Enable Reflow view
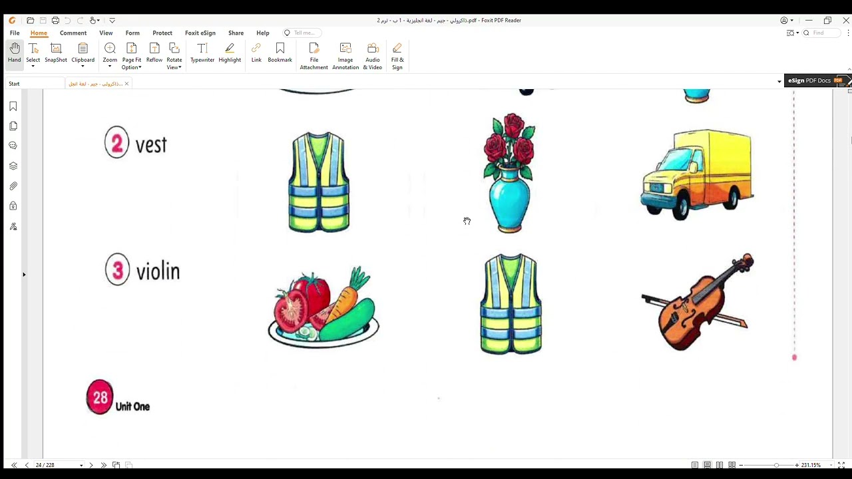Image resolution: width=852 pixels, height=479 pixels. click(154, 53)
